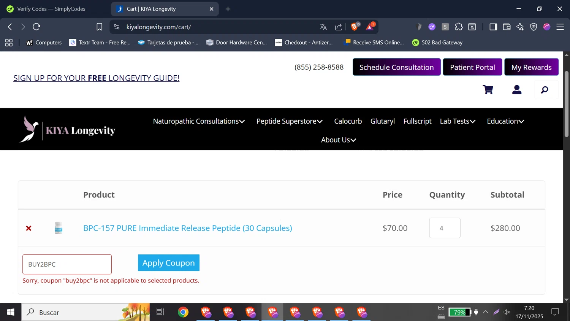Open the Windows notification center icon

click(555, 312)
